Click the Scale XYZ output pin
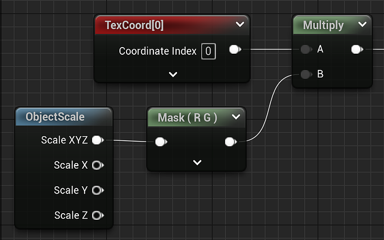 click(x=98, y=140)
